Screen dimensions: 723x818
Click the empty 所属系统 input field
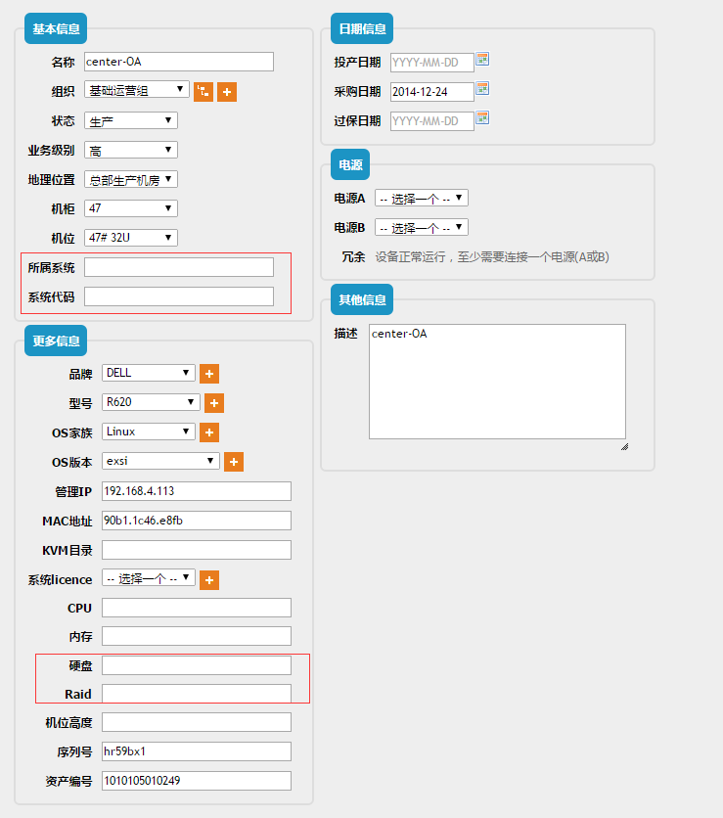coord(178,267)
